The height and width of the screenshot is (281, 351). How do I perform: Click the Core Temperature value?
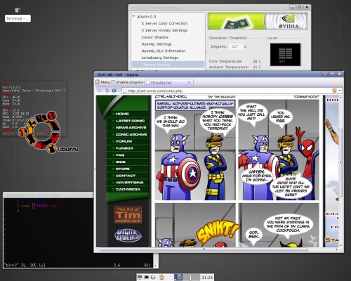click(256, 61)
